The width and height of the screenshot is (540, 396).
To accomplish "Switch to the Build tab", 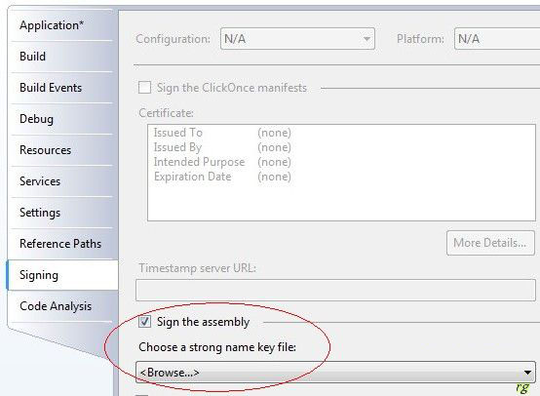I will coord(61,57).
